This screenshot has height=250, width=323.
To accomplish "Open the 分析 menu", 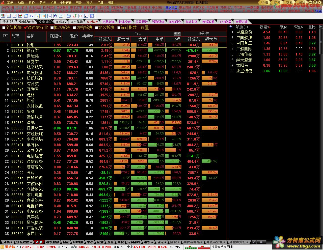I will click(43, 3).
